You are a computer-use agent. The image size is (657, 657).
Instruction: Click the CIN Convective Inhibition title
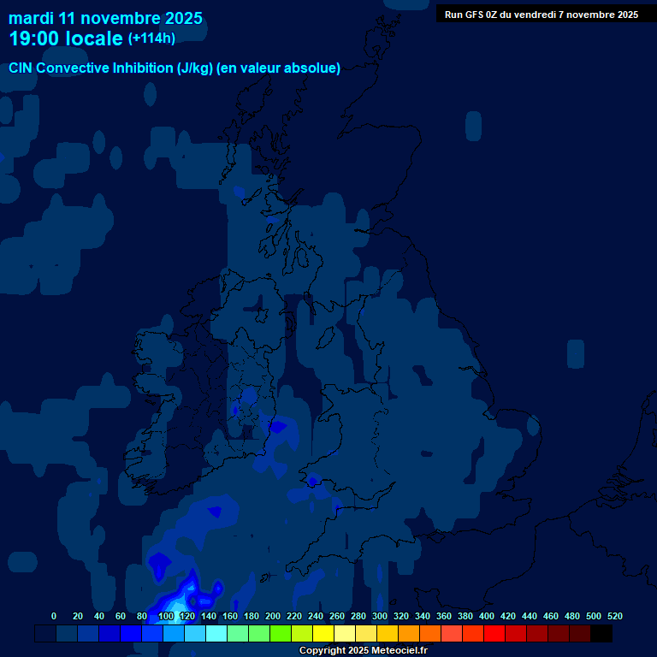point(175,68)
